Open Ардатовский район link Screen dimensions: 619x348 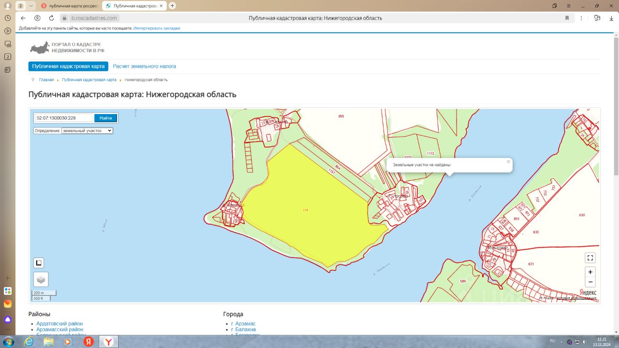tap(59, 324)
